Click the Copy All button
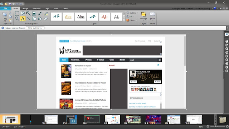The image size is (229, 129). point(5,17)
